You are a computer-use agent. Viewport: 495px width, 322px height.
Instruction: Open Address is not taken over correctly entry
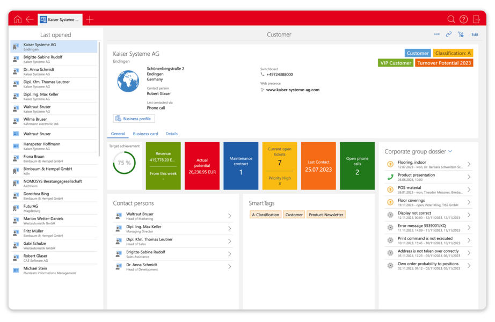tap(429, 253)
